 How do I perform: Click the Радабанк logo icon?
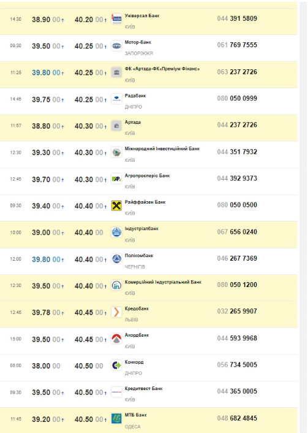point(116,99)
